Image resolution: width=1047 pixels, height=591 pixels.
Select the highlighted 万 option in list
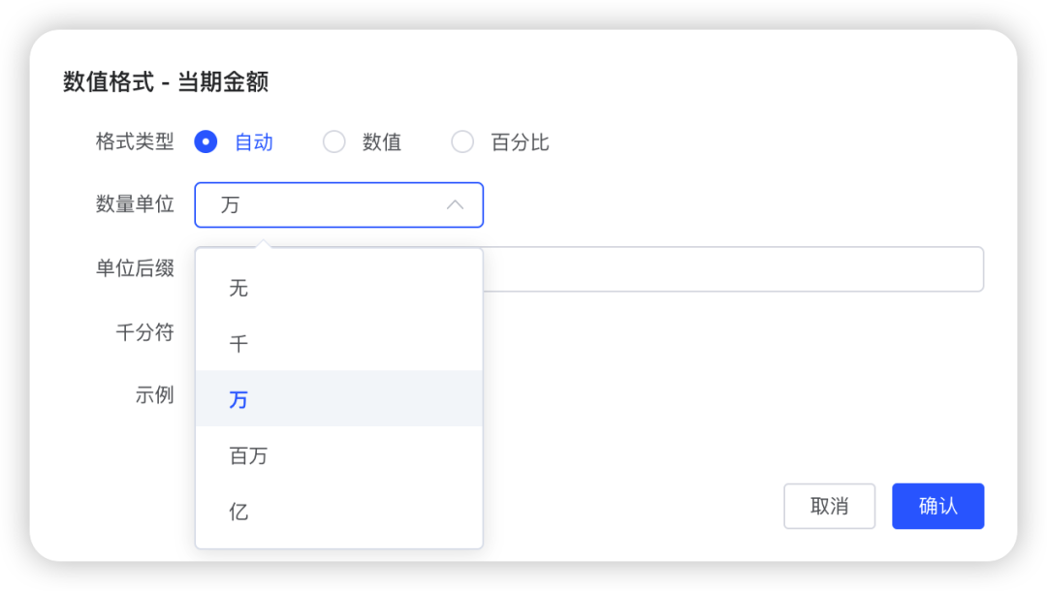click(x=239, y=399)
